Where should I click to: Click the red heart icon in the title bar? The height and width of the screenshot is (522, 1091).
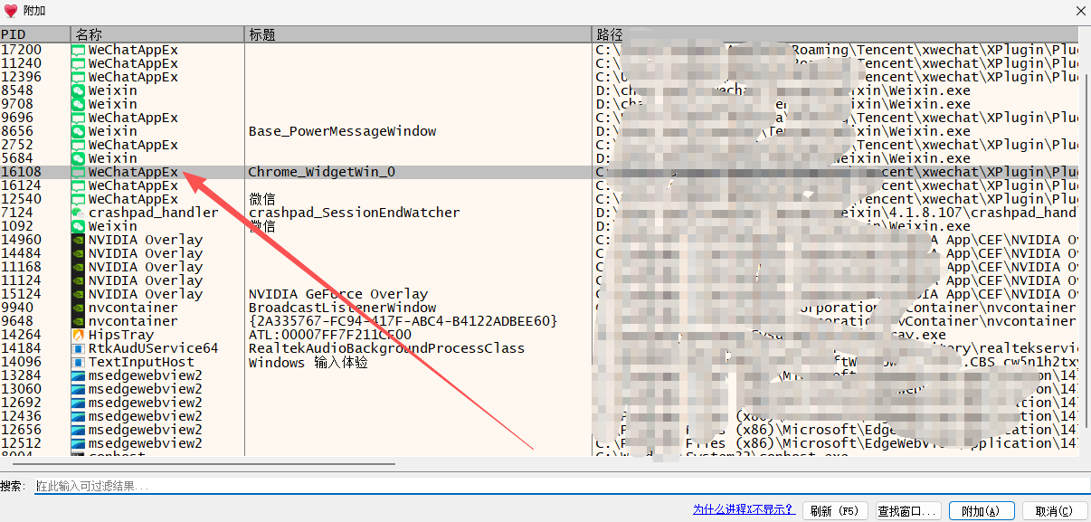(x=11, y=11)
